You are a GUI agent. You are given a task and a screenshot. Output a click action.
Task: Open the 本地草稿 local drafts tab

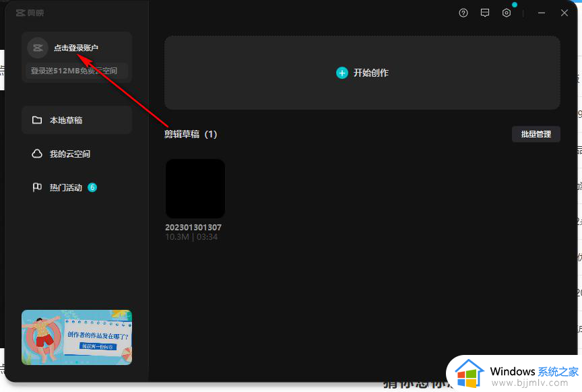(x=77, y=120)
